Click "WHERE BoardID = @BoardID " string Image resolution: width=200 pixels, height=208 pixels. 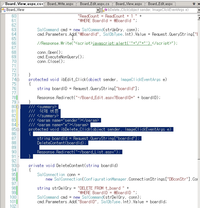[106, 193]
